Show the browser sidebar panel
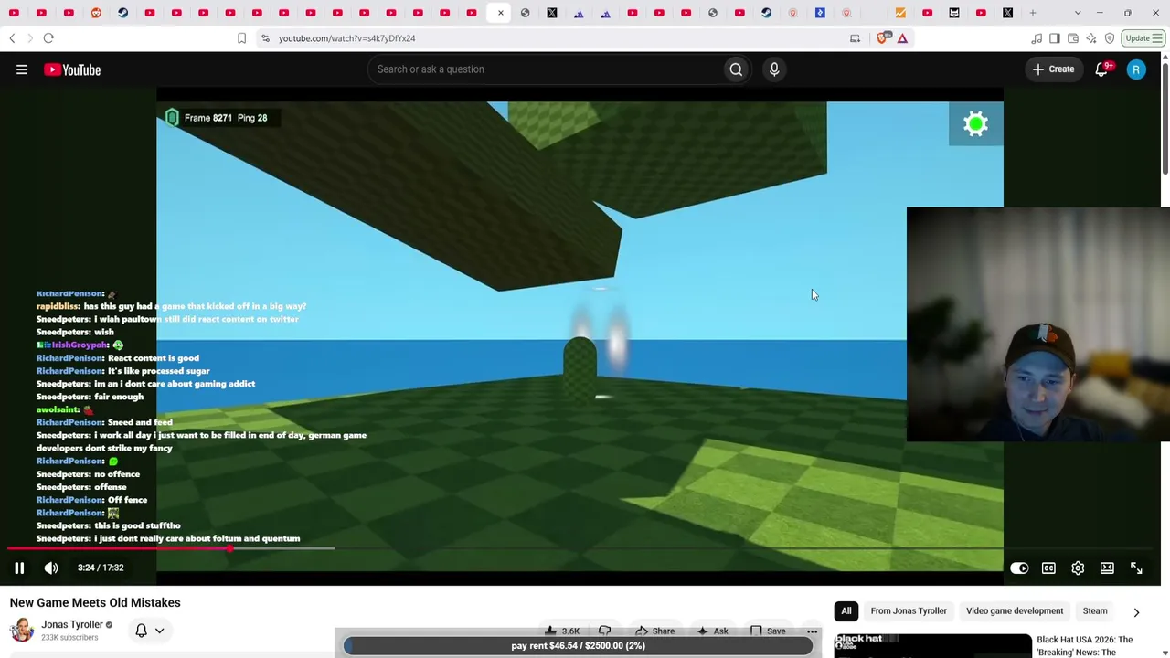The height and width of the screenshot is (658, 1170). click(1055, 38)
